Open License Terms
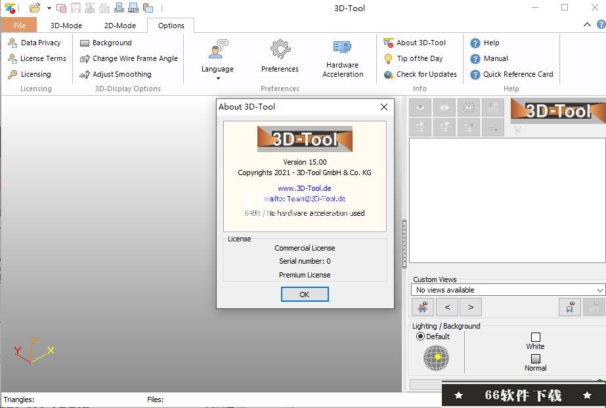606x408 pixels. click(x=37, y=58)
